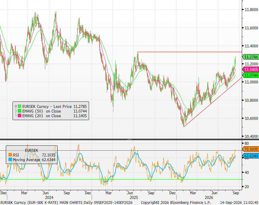Click the orange 72.1035 RSI axis flag
Screen dimensions: 259x205
[x=250, y=149]
